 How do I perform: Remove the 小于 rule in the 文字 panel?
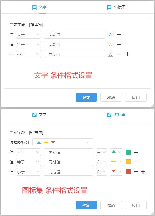(x=119, y=54)
